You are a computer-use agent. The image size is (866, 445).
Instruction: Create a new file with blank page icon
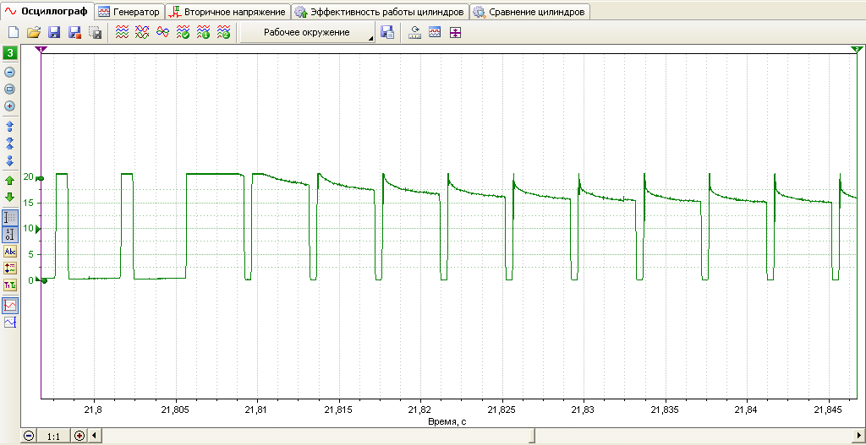click(14, 33)
